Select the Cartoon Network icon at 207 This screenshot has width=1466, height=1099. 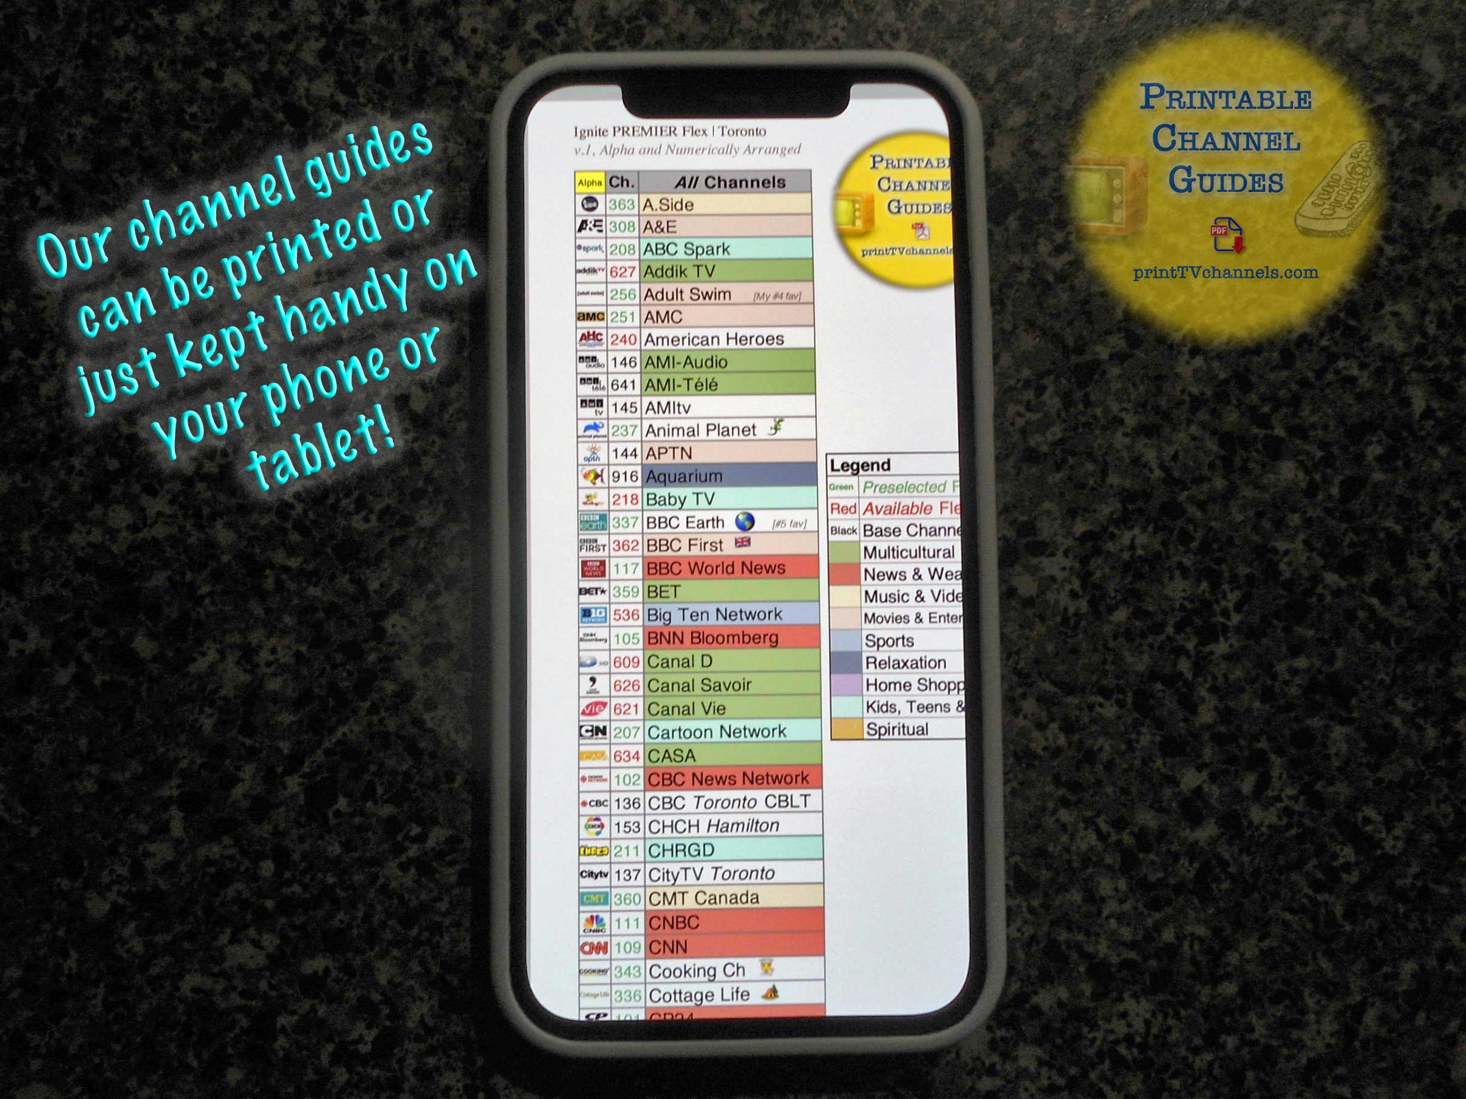click(x=570, y=732)
